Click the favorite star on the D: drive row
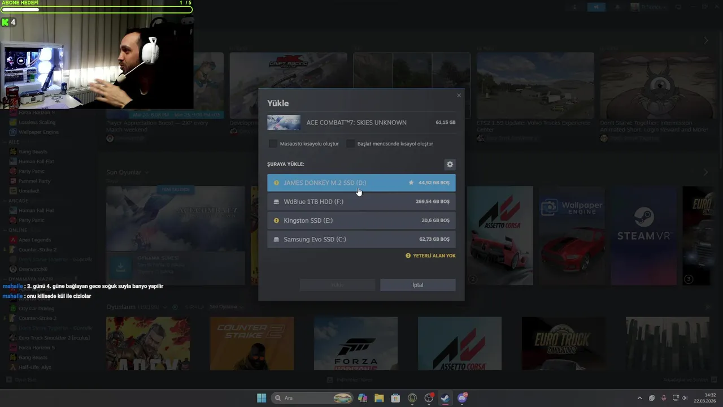Screen dimensions: 723x407 (411, 183)
